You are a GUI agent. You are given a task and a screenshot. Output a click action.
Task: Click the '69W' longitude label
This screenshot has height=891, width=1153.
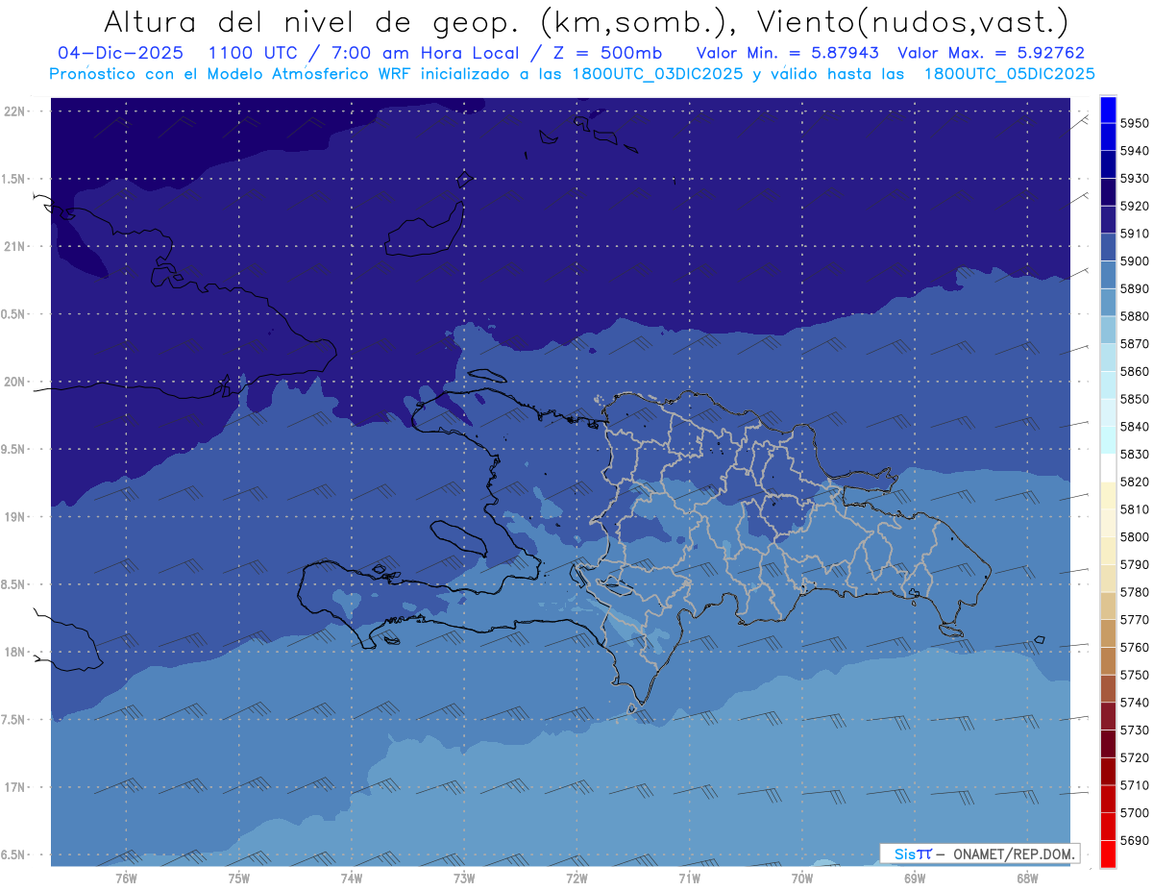(914, 879)
